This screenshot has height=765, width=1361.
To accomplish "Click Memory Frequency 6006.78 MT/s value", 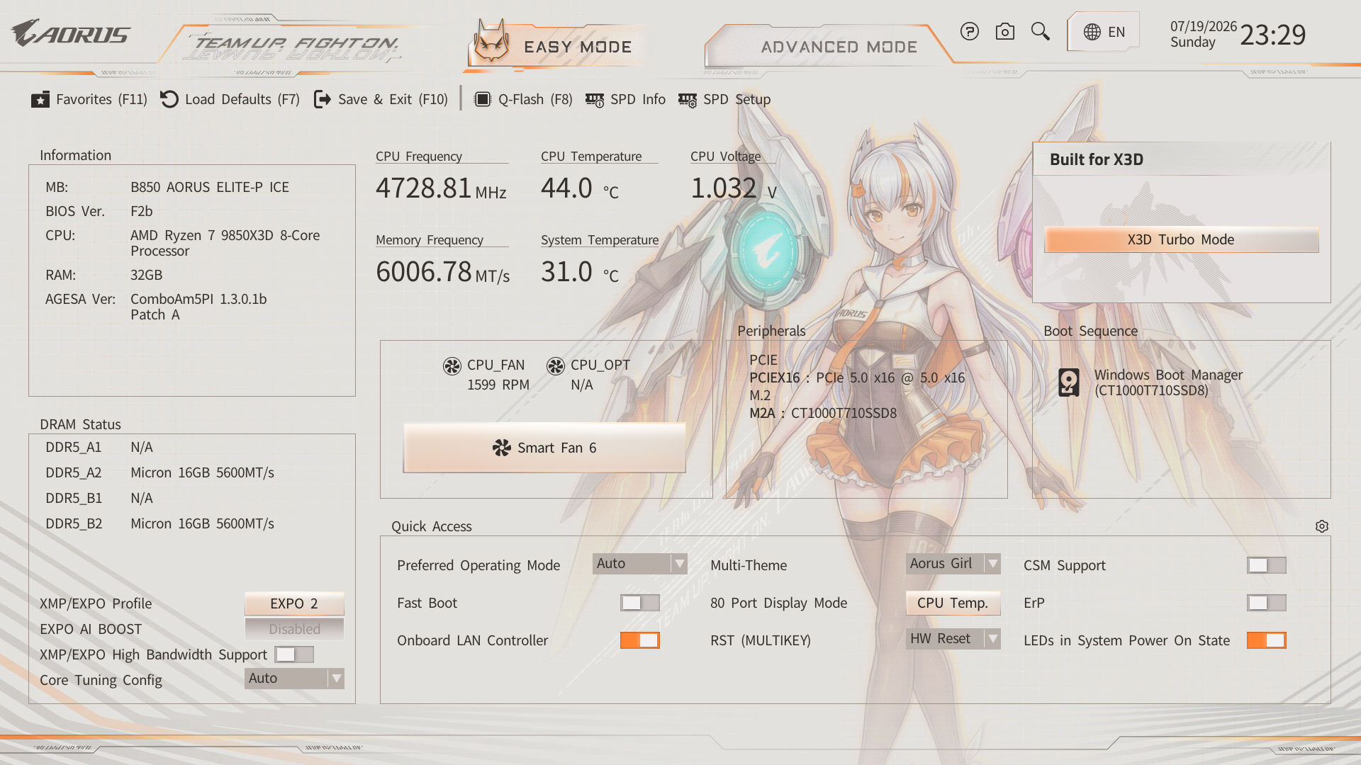I will (x=442, y=272).
